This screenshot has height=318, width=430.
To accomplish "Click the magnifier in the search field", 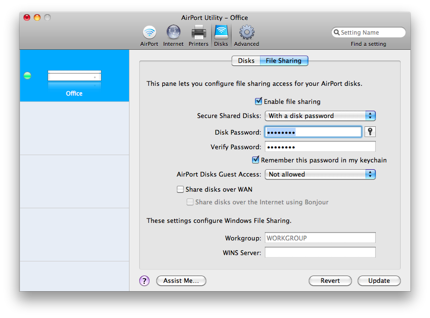I will [337, 32].
